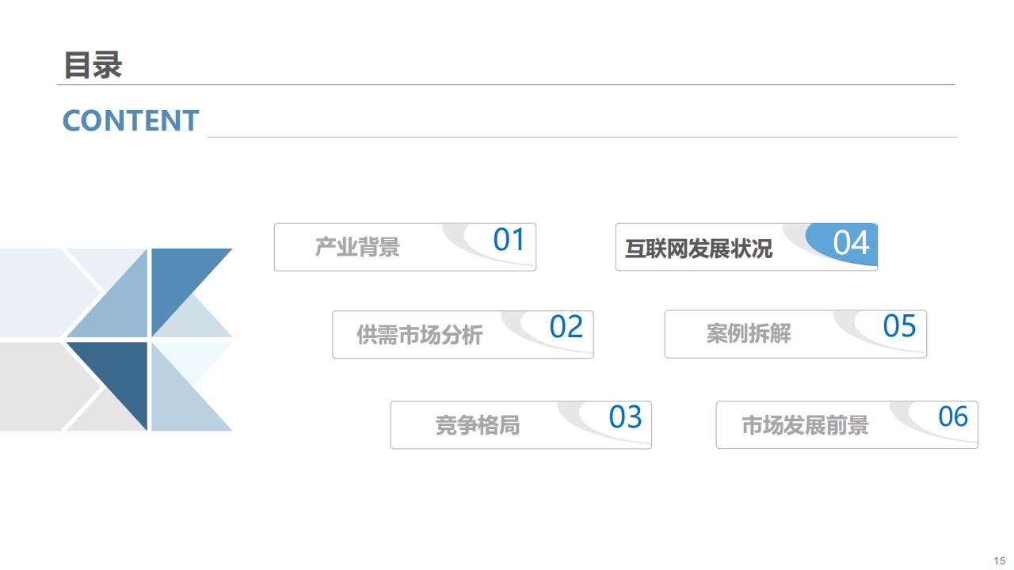
Task: Click the 产业背景 menu item
Action: 357,248
